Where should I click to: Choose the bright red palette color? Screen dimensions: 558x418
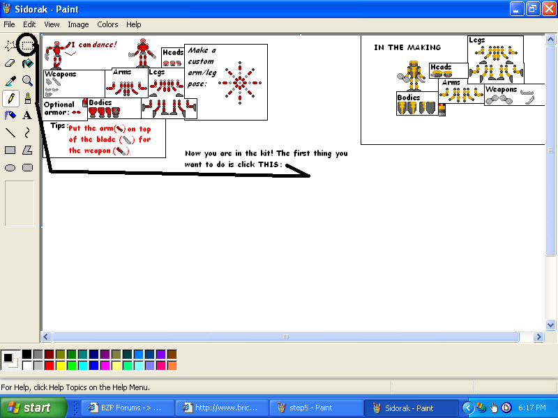click(x=49, y=365)
